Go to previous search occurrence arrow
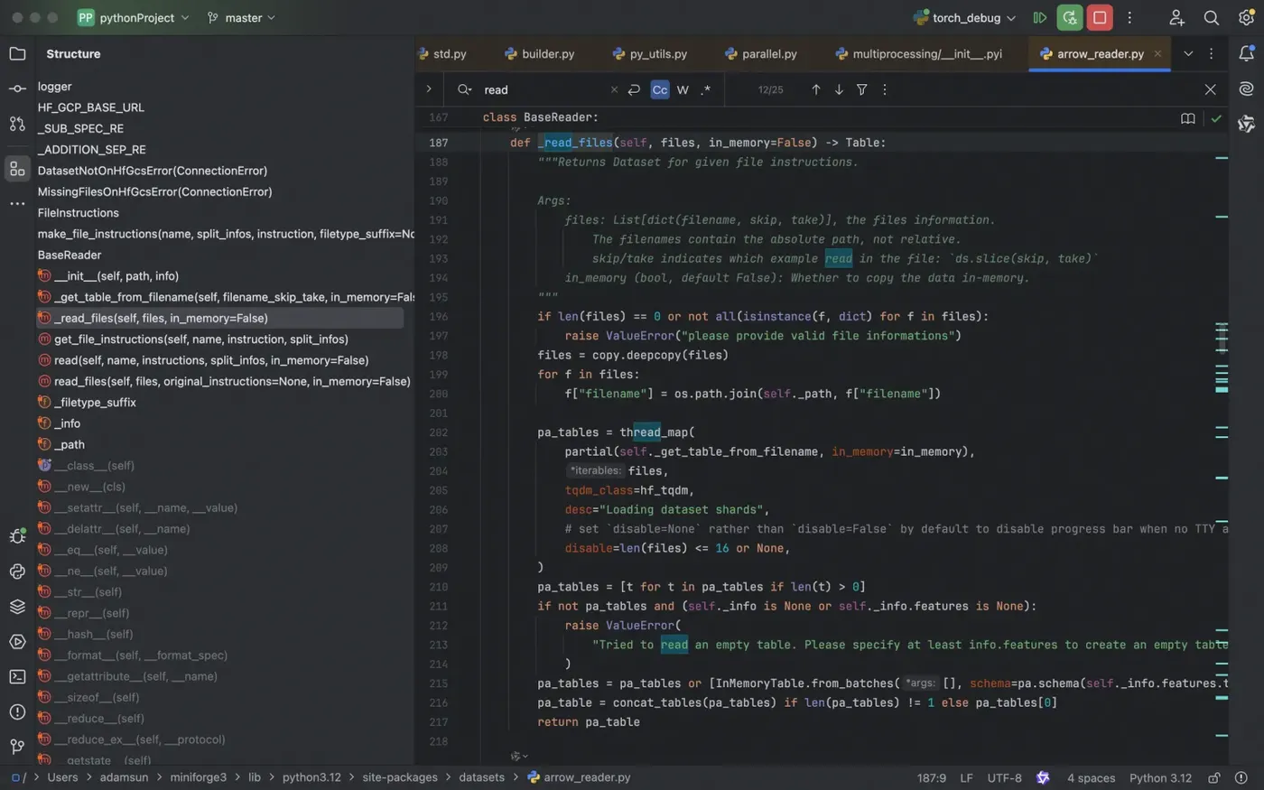This screenshot has height=790, width=1264. (x=816, y=89)
